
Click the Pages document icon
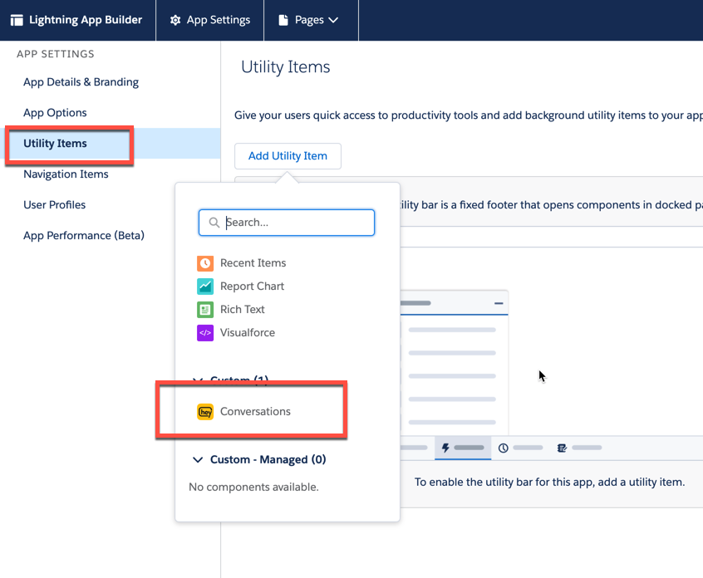tap(283, 20)
